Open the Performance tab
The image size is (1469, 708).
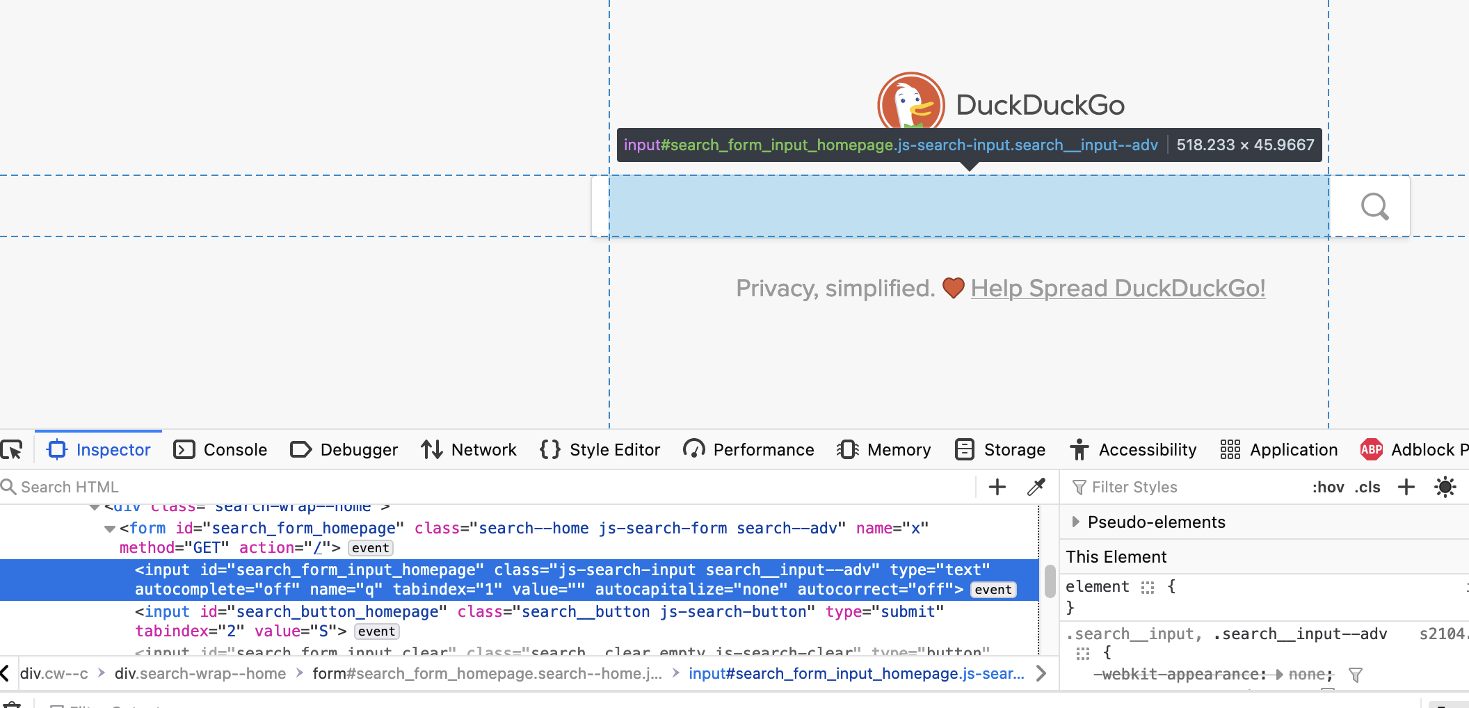pos(748,450)
